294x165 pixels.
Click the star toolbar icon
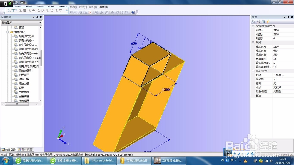pyautogui.click(x=101, y=12)
